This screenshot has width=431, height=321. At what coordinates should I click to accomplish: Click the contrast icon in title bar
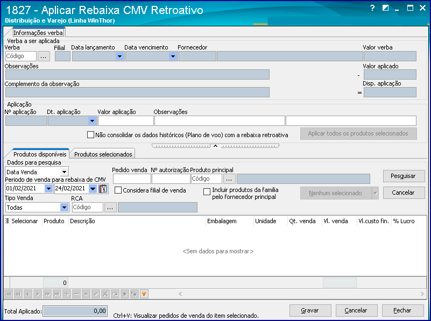coord(385,8)
